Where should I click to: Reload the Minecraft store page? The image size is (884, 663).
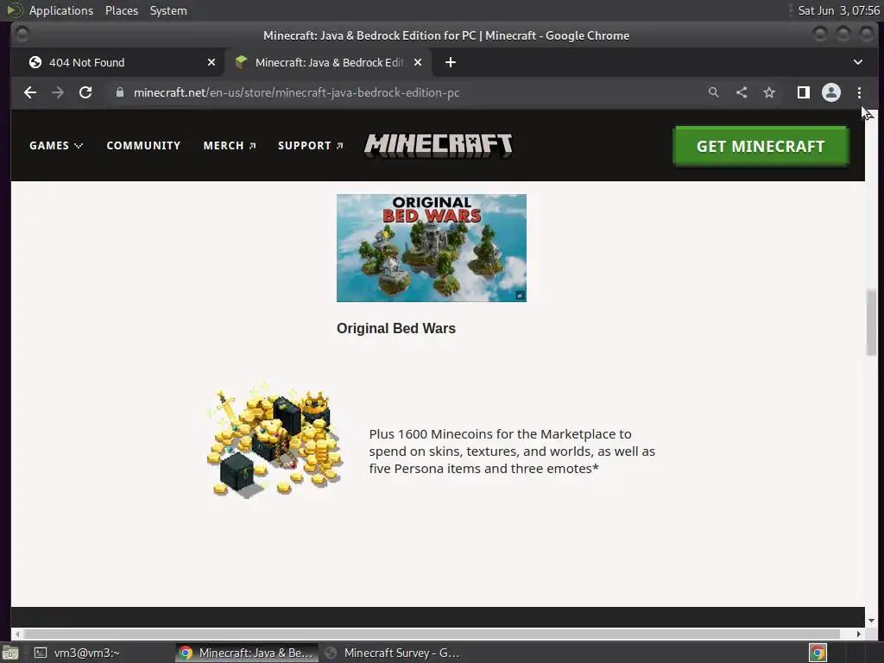point(85,92)
